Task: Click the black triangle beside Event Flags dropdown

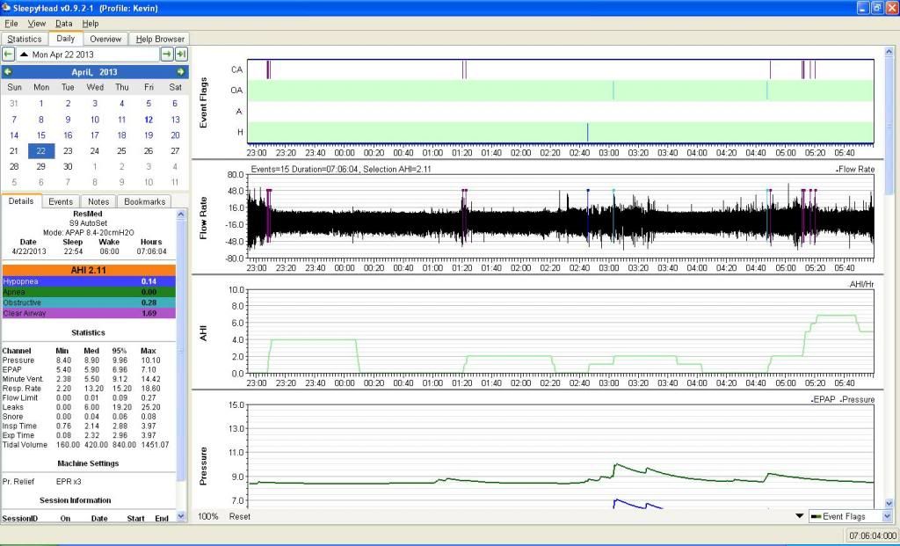Action: (799, 516)
